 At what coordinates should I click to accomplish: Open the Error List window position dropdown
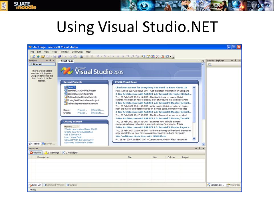coord(196,148)
